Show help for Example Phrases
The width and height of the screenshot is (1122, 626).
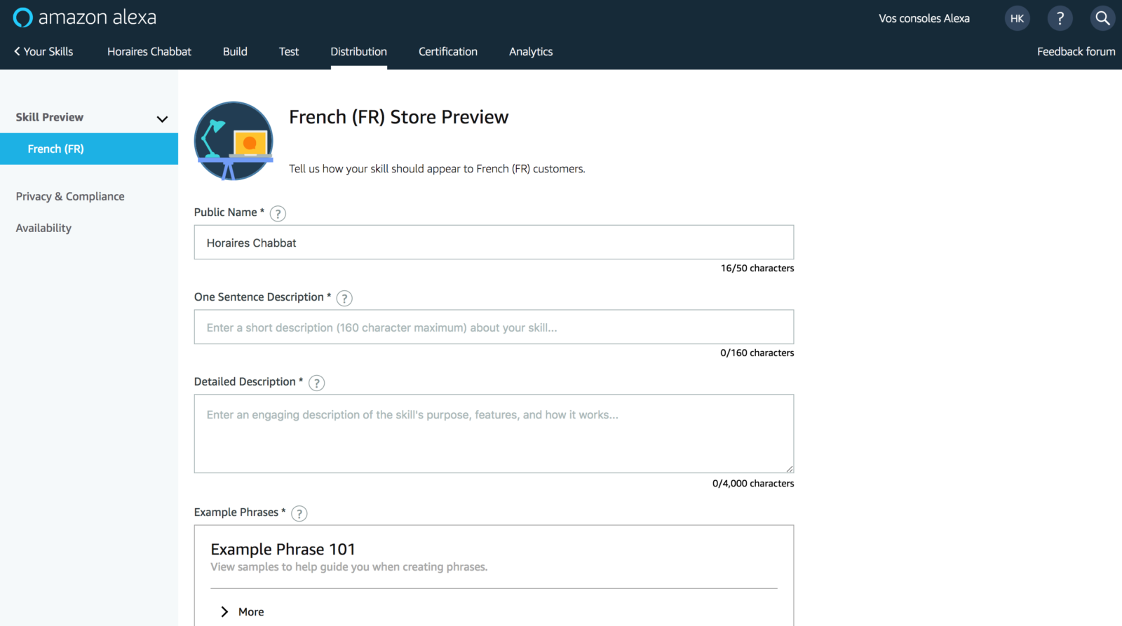(299, 514)
